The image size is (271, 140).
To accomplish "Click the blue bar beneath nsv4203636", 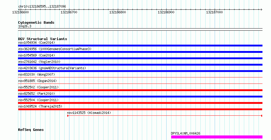I will pyautogui.click(x=140, y=71).
